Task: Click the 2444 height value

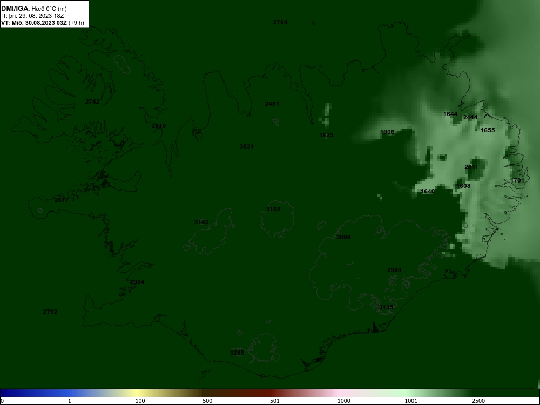Action: pos(470,117)
